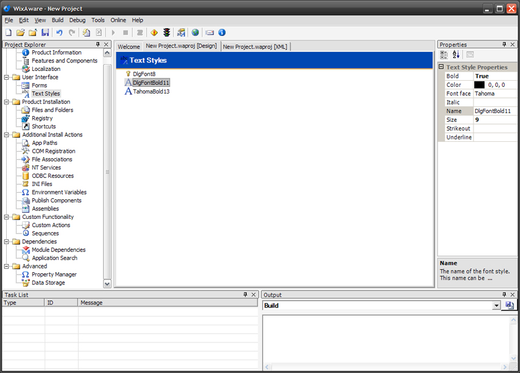Pin the Task List panel

coord(245,295)
